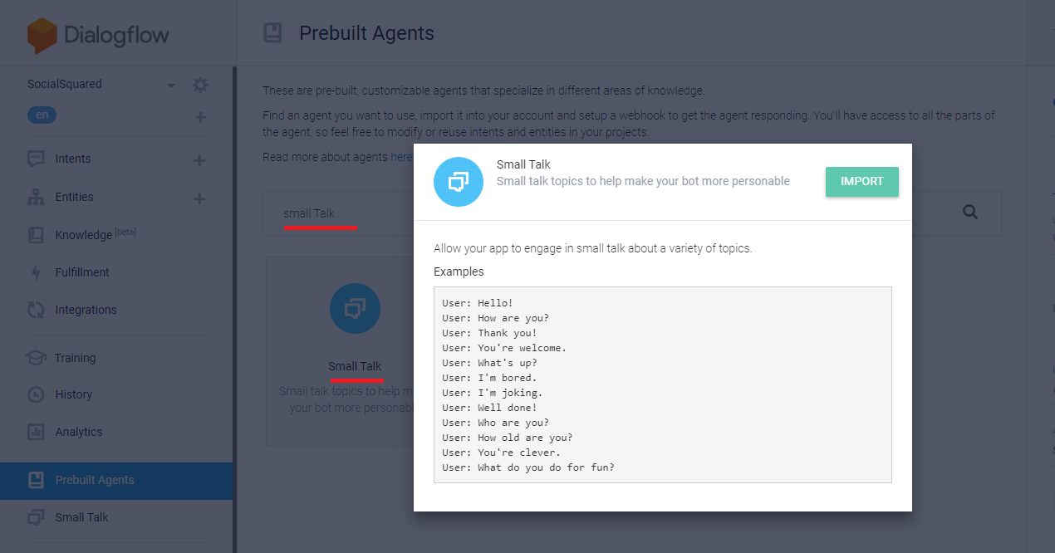1055x553 pixels.
Task: Click the Integrations sidebar icon
Action: point(36,310)
